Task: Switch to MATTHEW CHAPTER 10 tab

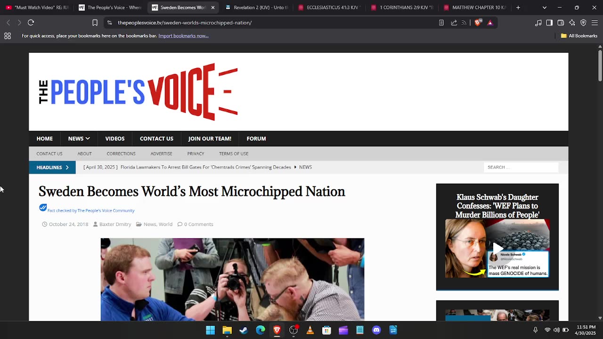Action: click(475, 8)
